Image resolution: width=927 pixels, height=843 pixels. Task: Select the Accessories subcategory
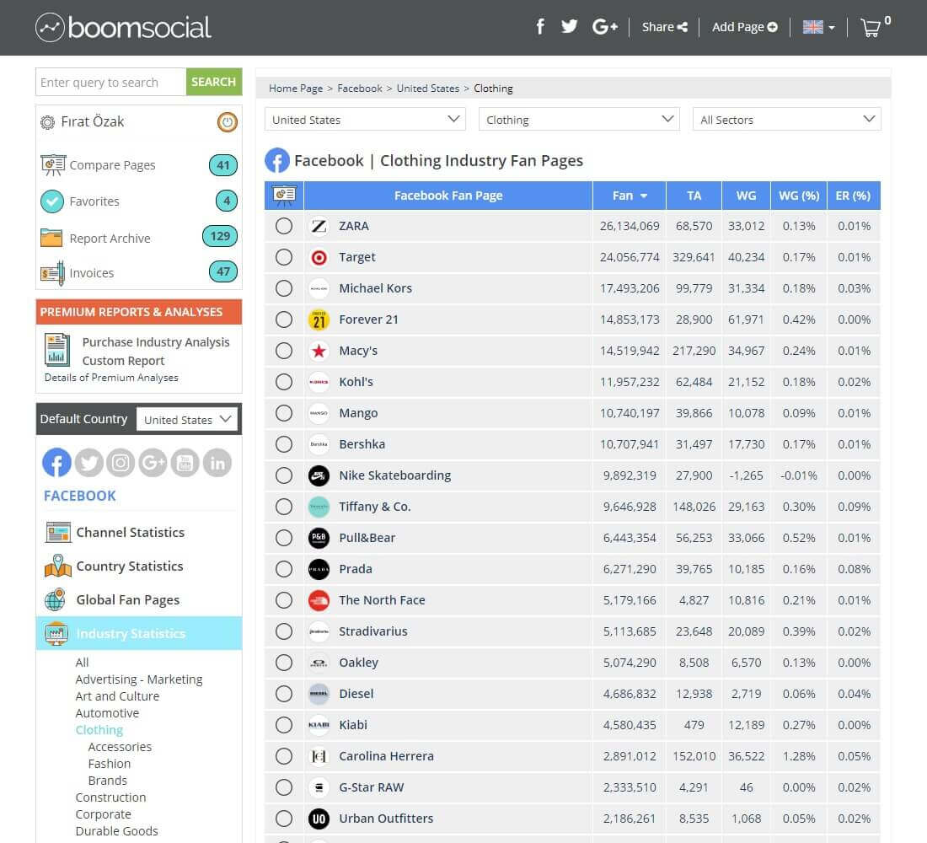pos(120,747)
